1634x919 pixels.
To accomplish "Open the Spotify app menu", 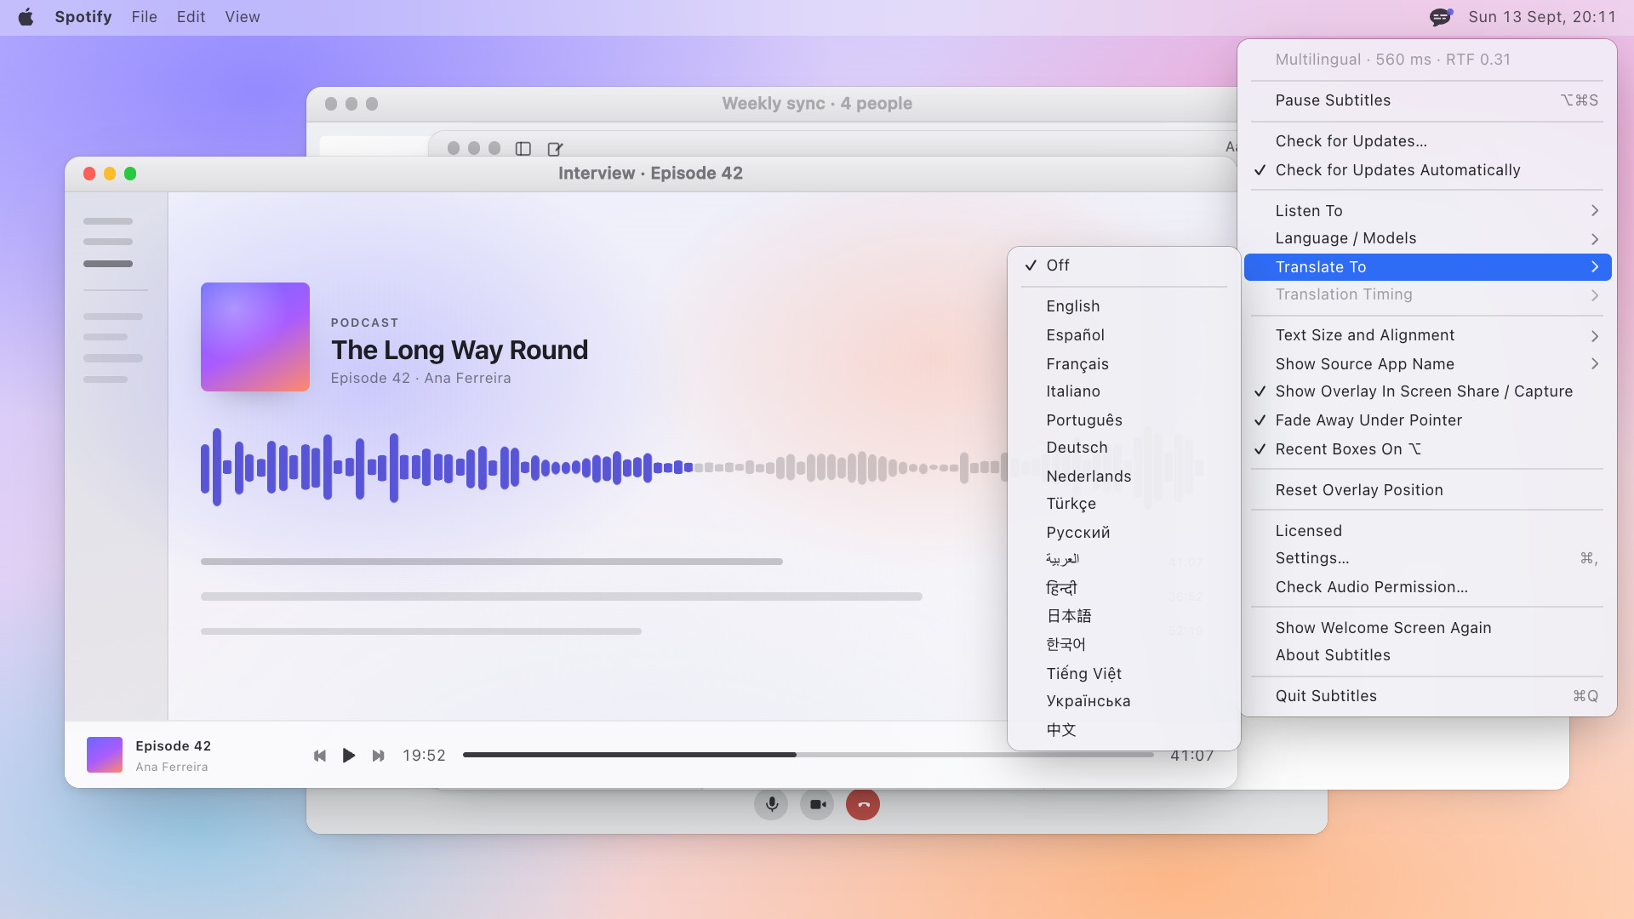I will point(83,17).
